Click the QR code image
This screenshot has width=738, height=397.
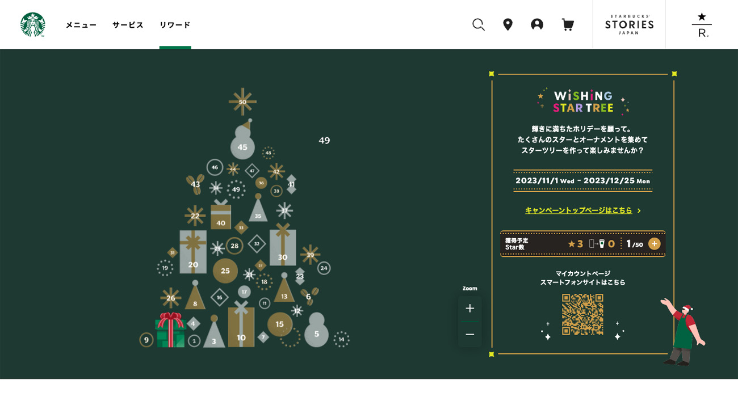pos(582,314)
